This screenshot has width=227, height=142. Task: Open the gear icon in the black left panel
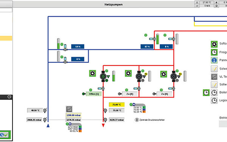pyautogui.click(x=9, y=97)
